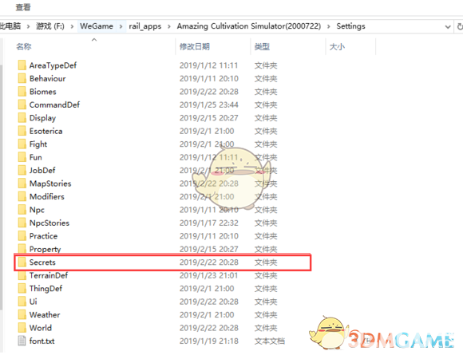Open the 查看 ribbon tab
The image size is (463, 355).
pyautogui.click(x=23, y=7)
